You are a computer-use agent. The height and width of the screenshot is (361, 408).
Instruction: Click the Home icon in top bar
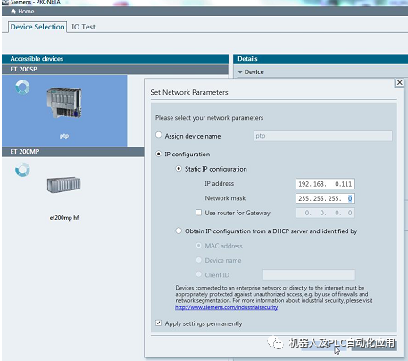[x=13, y=12]
